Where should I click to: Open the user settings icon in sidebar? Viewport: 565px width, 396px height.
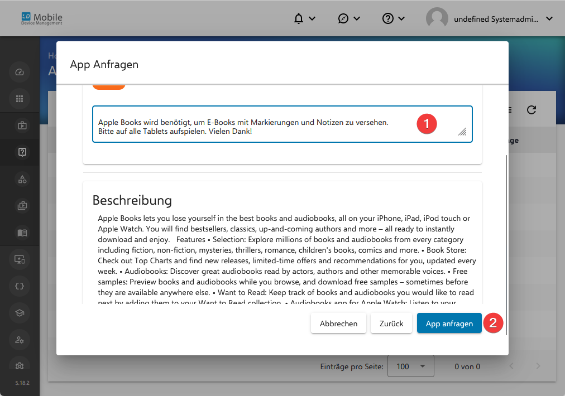tap(20, 340)
